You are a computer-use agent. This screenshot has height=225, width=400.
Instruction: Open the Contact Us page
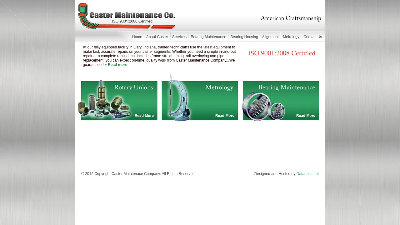click(x=312, y=37)
